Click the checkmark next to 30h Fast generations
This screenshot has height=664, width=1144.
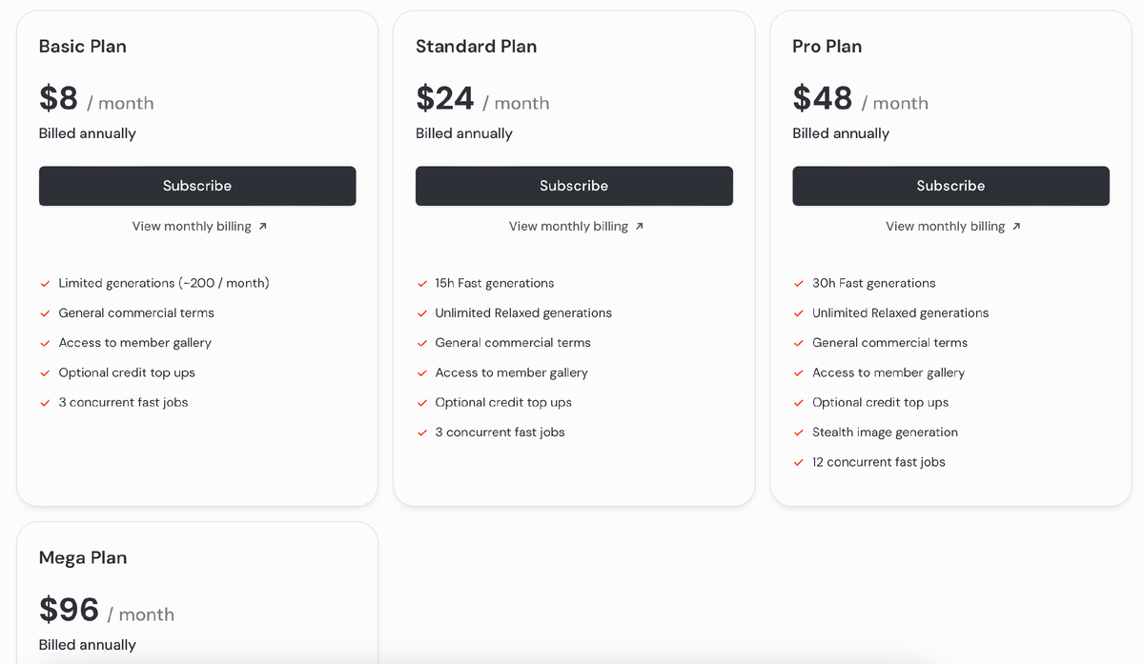click(799, 284)
